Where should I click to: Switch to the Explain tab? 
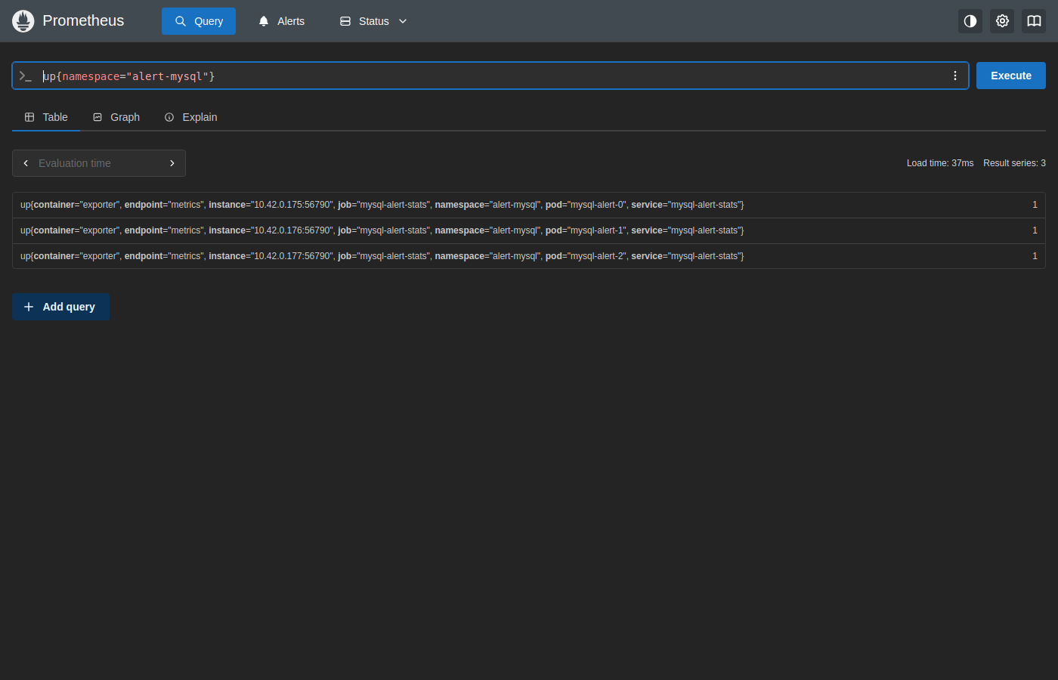click(x=191, y=117)
